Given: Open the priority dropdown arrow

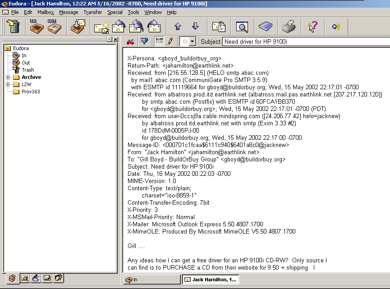Looking at the screenshot, I should [x=192, y=41].
